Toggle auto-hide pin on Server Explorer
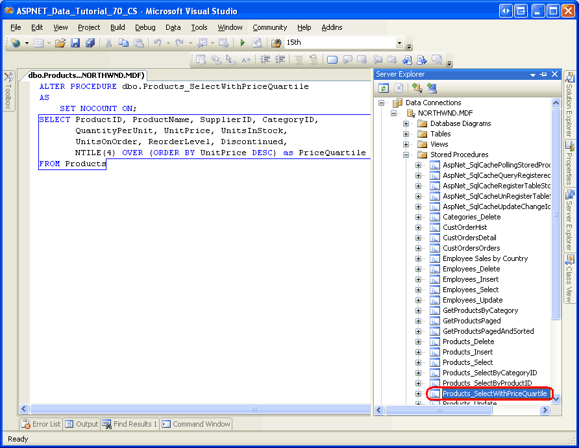The width and height of the screenshot is (579, 448). pos(543,75)
